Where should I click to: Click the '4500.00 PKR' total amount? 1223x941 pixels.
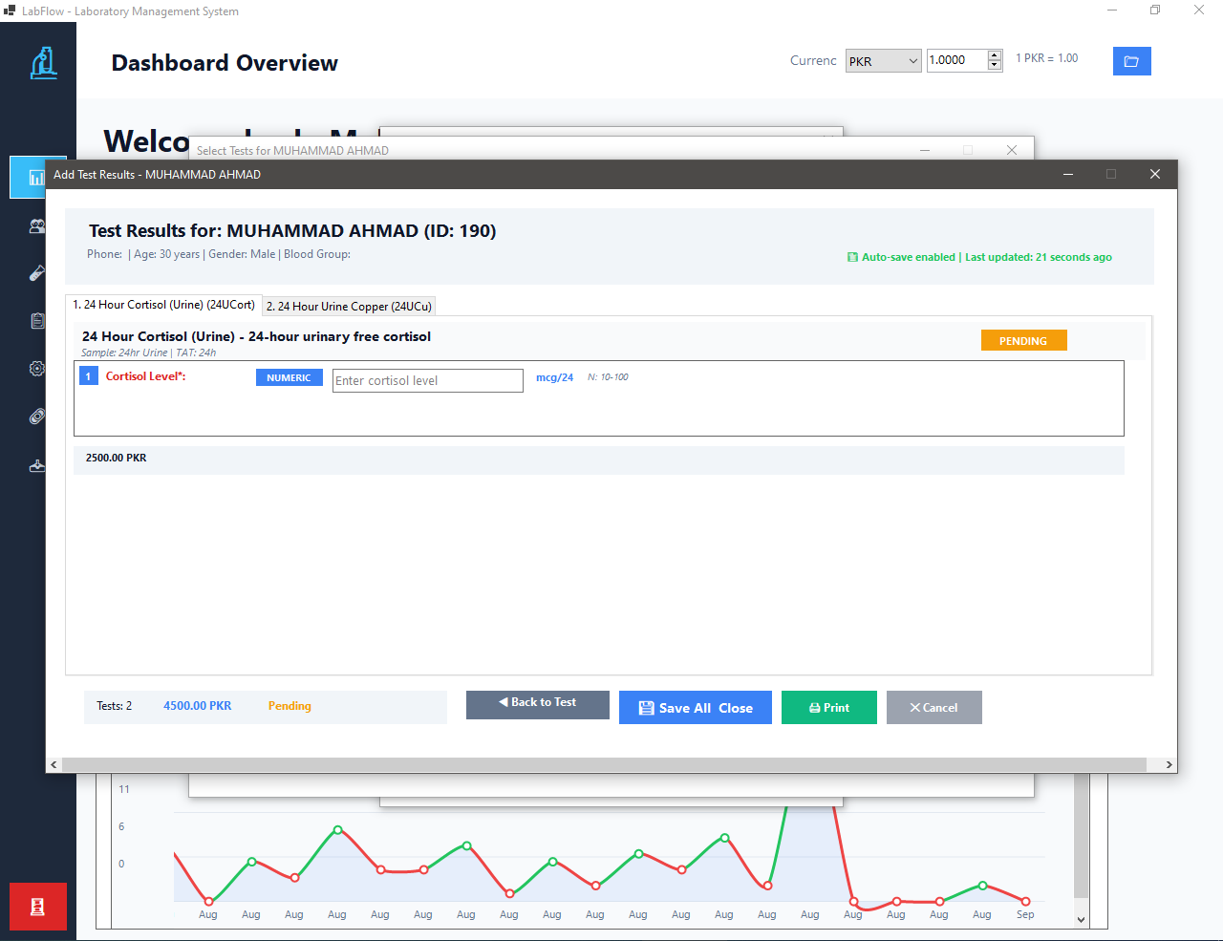tap(198, 706)
